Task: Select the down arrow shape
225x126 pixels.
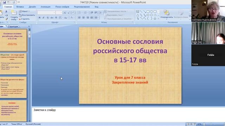Action: coord(152,15)
